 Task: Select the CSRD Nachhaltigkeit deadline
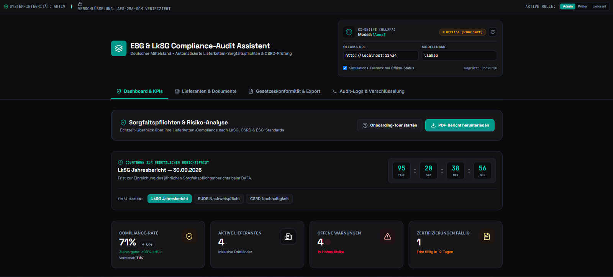[269, 198]
